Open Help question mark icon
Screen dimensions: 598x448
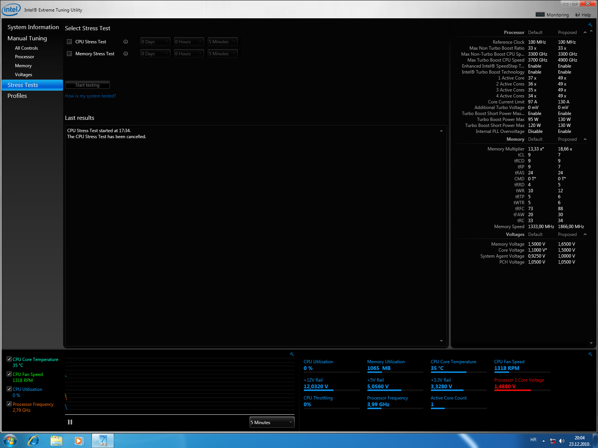tap(577, 15)
